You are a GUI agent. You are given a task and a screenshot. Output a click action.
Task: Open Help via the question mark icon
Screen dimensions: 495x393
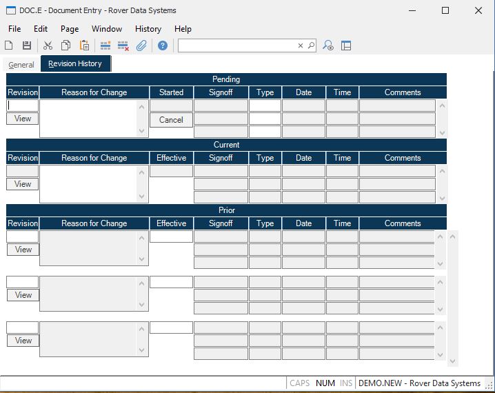[163, 46]
